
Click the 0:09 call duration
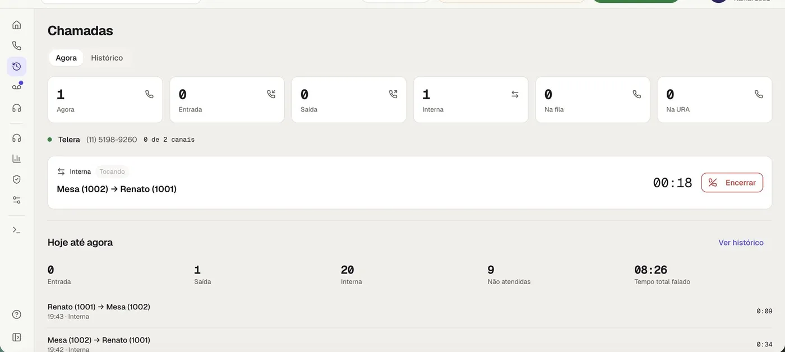pyautogui.click(x=764, y=311)
